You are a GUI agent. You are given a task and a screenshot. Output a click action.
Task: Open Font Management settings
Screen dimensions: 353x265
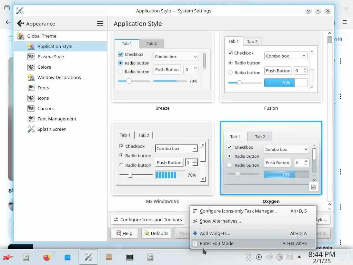click(60, 119)
